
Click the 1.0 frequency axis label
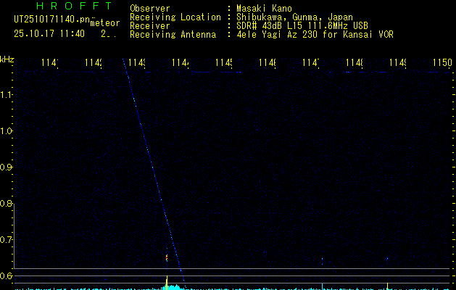click(7, 131)
